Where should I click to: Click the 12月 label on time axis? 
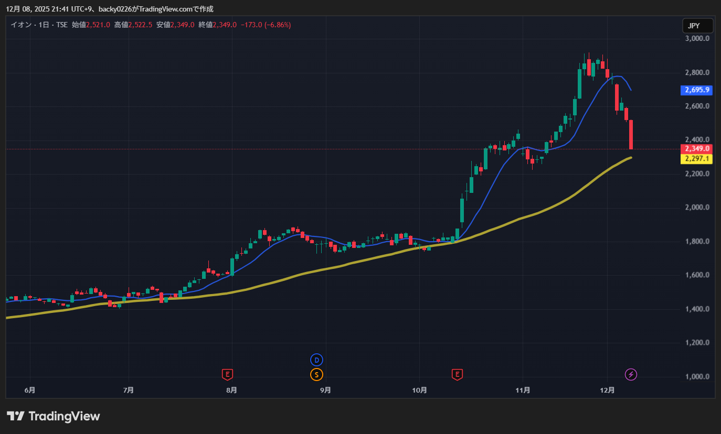607,390
